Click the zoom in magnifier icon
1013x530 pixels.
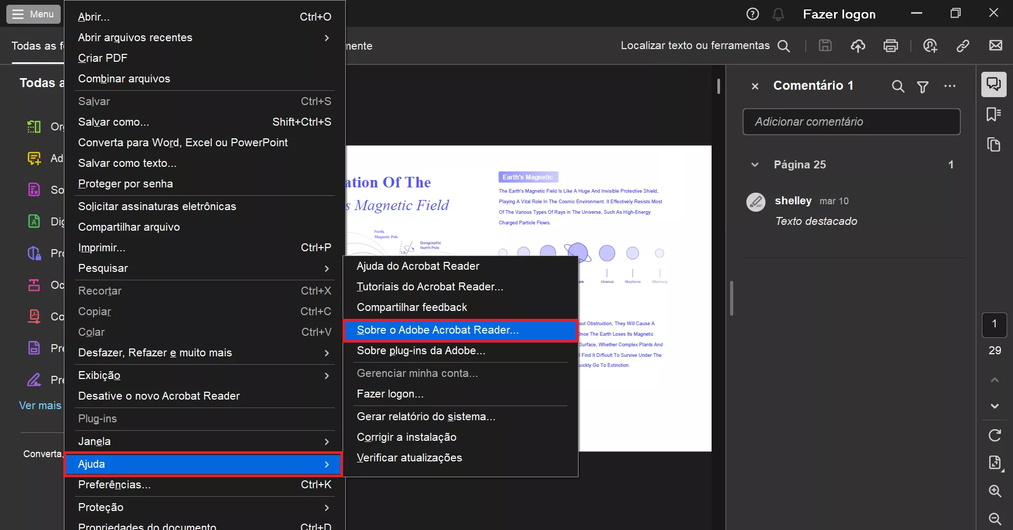coord(995,491)
